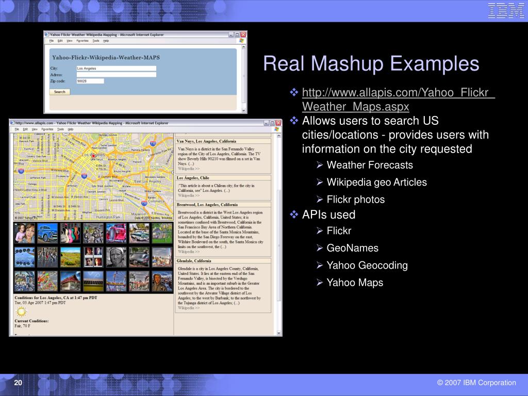Image resolution: width=528 pixels, height=396 pixels.
Task: Open the colorful guitars thumbnail
Action: [x=70, y=233]
